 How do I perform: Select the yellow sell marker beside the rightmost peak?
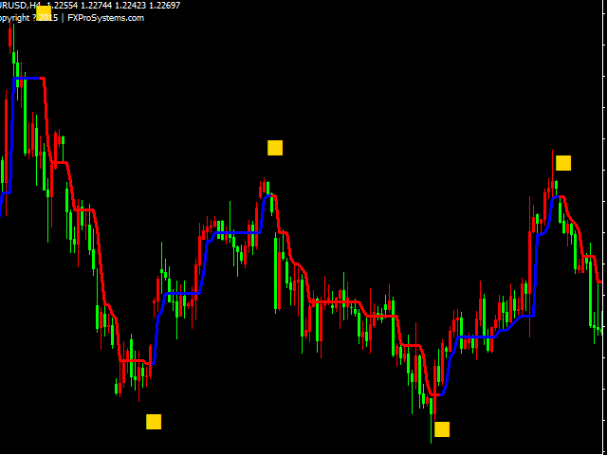click(563, 163)
